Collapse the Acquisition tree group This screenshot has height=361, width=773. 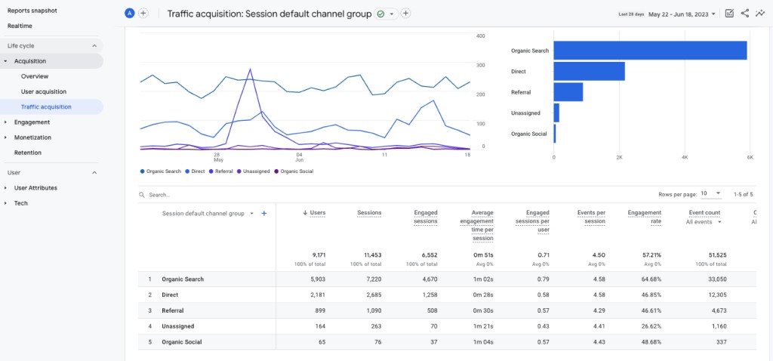point(5,61)
